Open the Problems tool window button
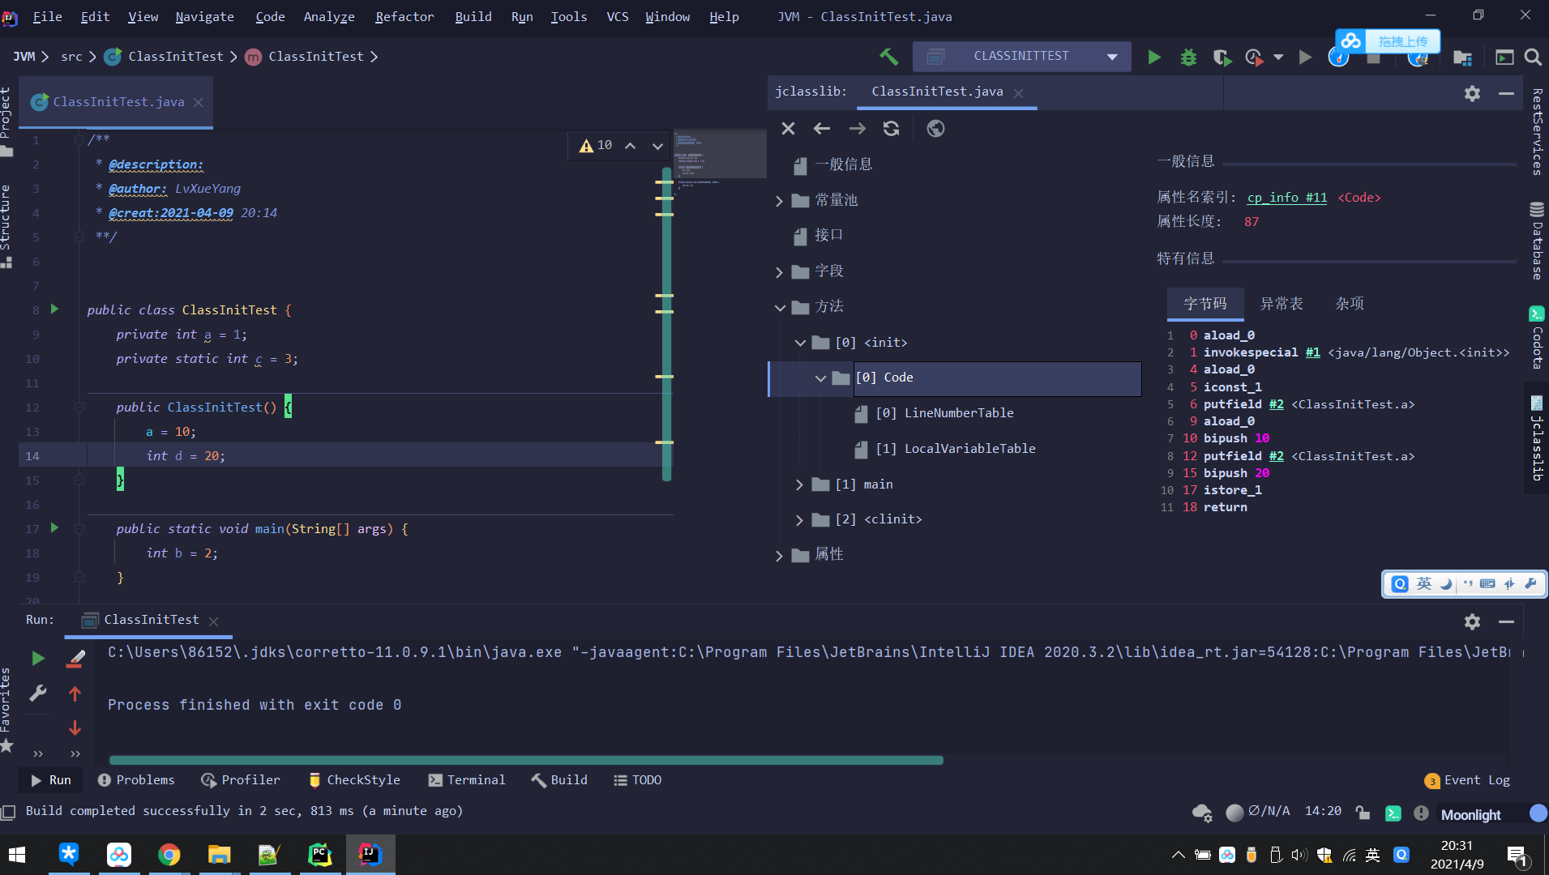Viewport: 1549px width, 875px height. pos(136,780)
